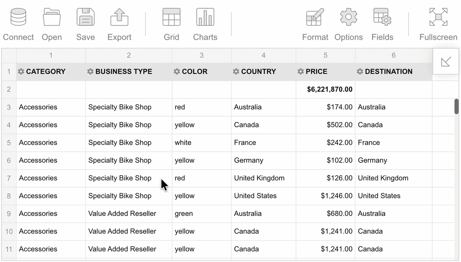Open the Options settings

[x=349, y=24]
